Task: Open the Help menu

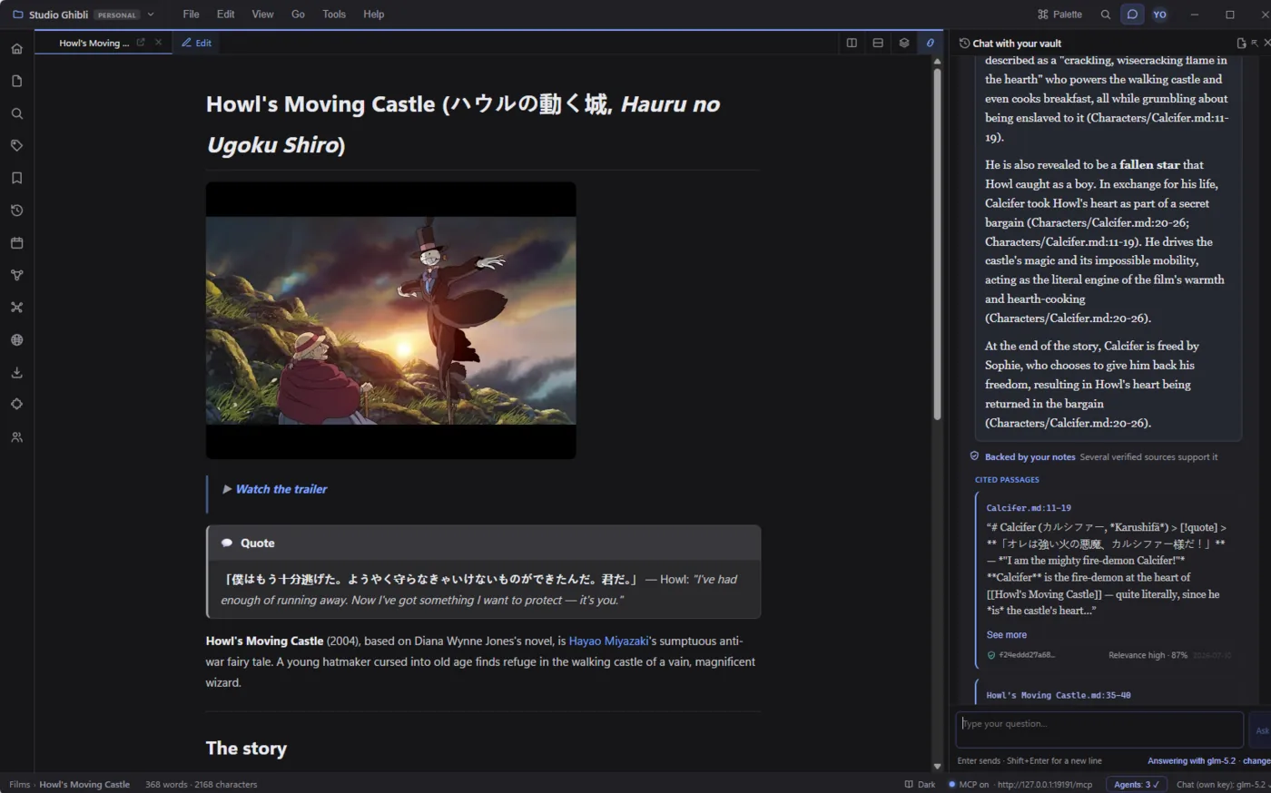Action: tap(373, 15)
